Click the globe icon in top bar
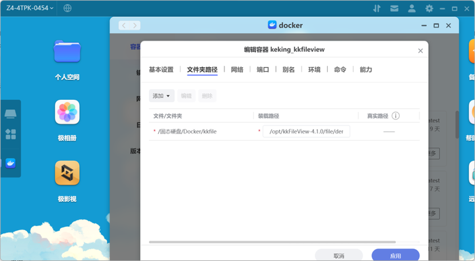This screenshot has height=261, width=475. (x=67, y=8)
